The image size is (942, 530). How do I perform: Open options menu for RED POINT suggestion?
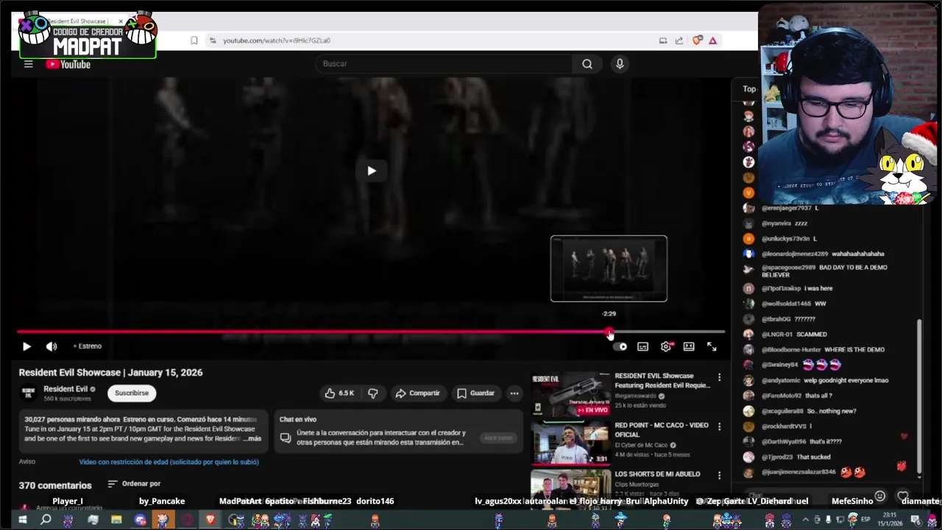point(719,427)
